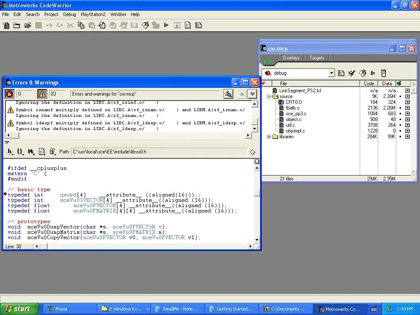
Task: Collapse source pane with blue disclosure triangle
Action: [x=7, y=142]
